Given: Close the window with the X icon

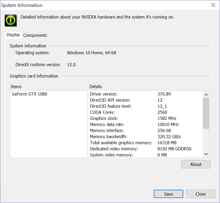Looking at the screenshot, I should click(x=213, y=5).
